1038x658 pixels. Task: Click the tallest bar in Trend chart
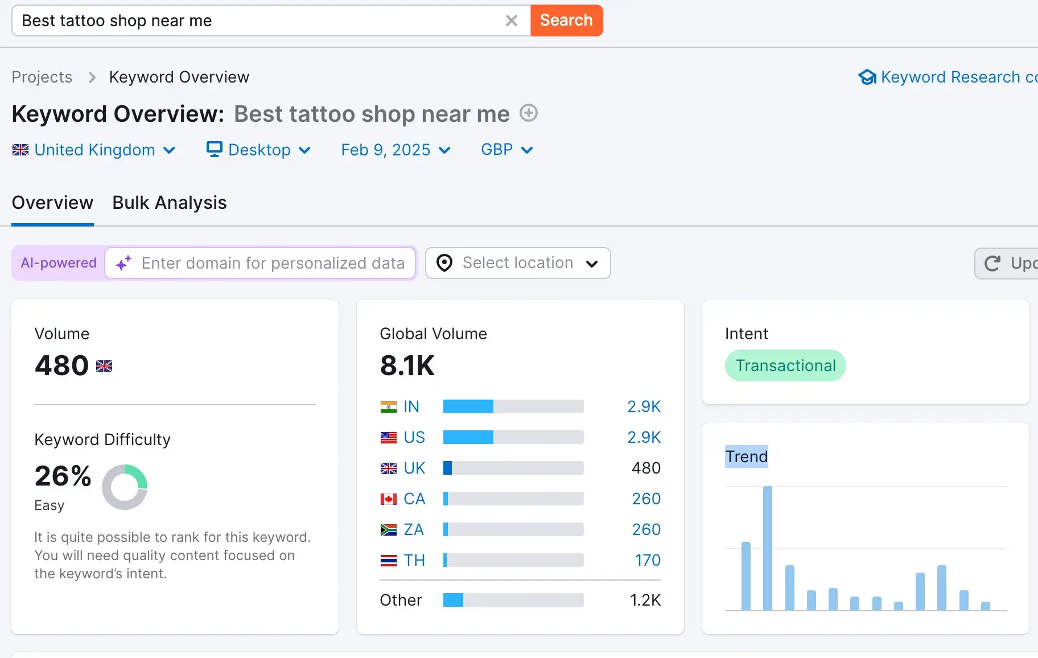(x=768, y=548)
